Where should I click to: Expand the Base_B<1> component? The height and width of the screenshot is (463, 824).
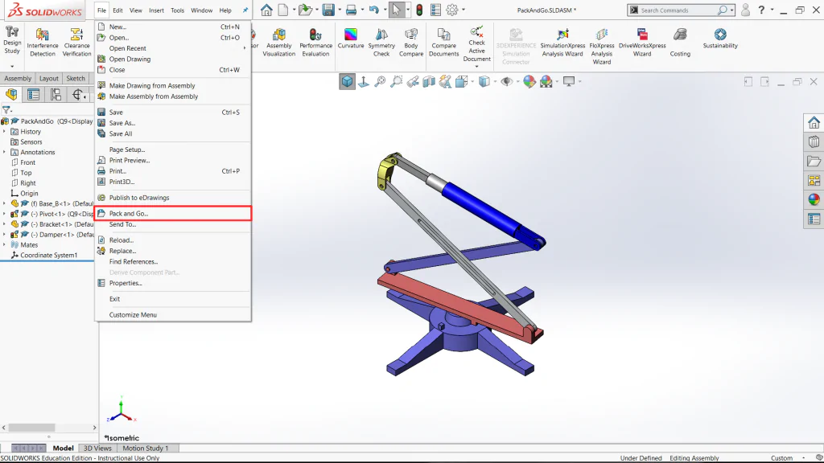(5, 203)
